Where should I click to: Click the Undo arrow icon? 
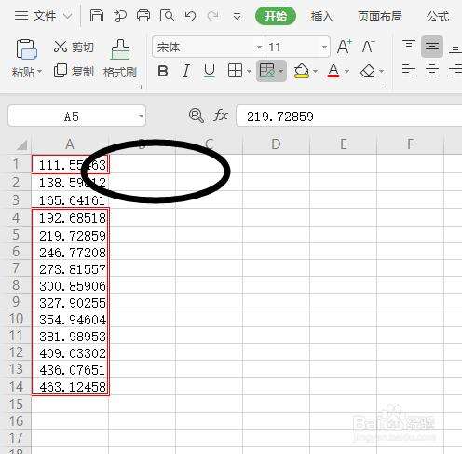pos(190,16)
